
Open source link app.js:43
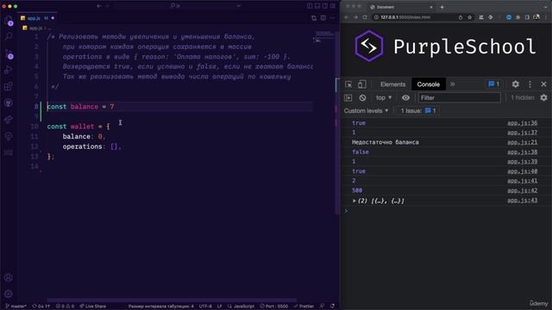[522, 201]
